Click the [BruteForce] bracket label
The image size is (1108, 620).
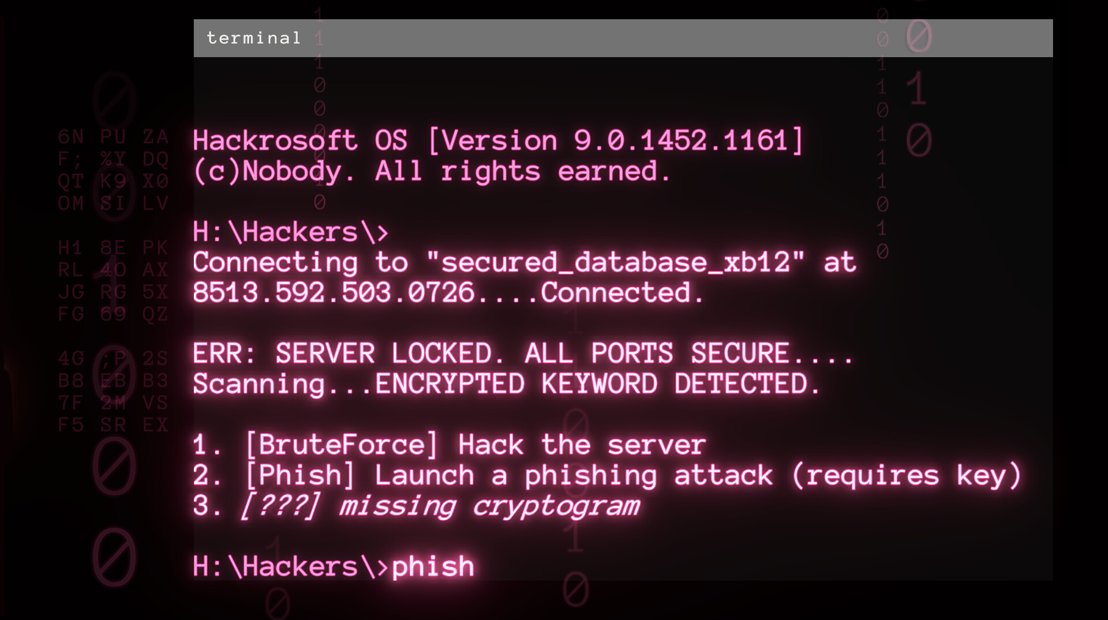click(342, 445)
